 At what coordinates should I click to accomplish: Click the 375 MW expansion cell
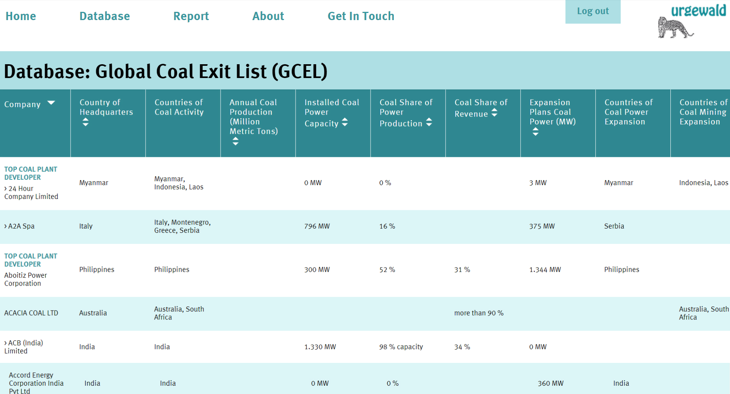click(542, 226)
